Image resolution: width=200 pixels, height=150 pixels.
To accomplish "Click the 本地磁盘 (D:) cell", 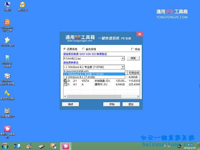I will tap(102, 81).
